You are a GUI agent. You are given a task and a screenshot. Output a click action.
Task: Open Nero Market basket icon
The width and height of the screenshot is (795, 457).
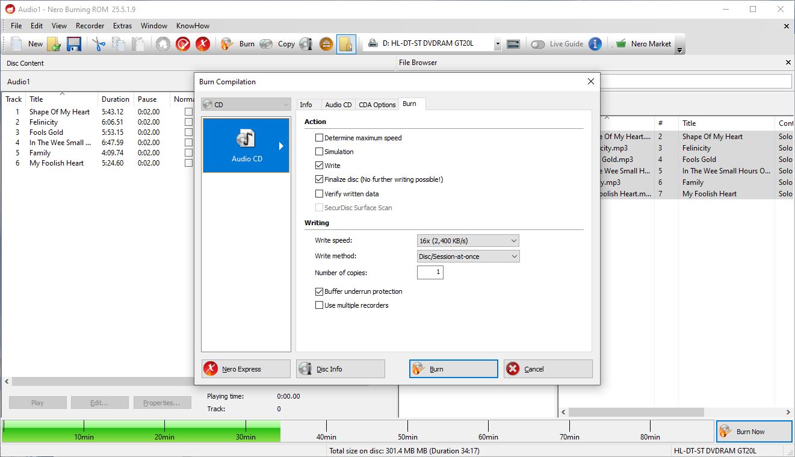tap(622, 44)
